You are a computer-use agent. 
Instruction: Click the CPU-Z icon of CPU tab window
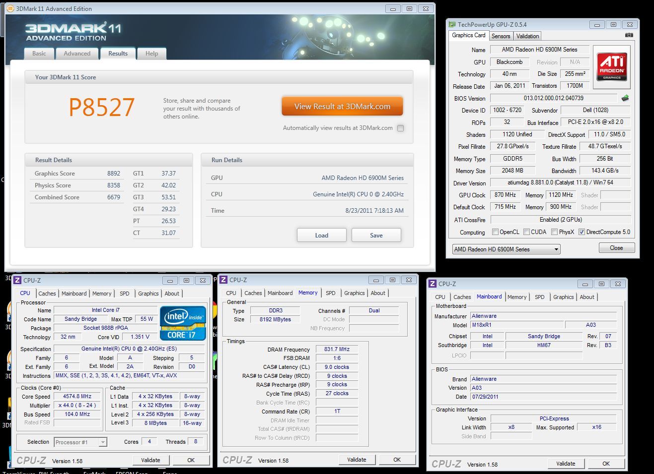pyautogui.click(x=17, y=280)
